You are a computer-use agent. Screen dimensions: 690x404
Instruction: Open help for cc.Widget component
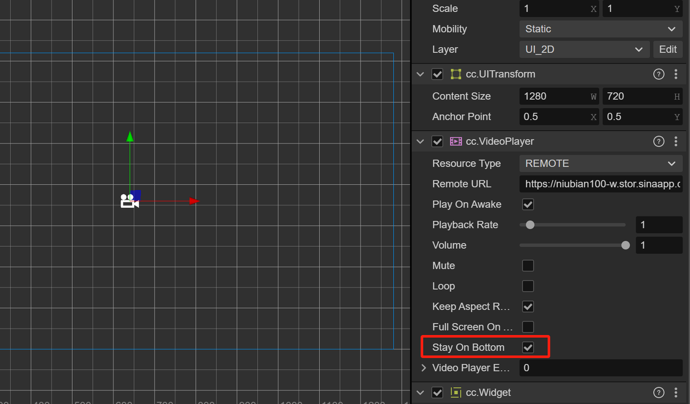tap(658, 393)
